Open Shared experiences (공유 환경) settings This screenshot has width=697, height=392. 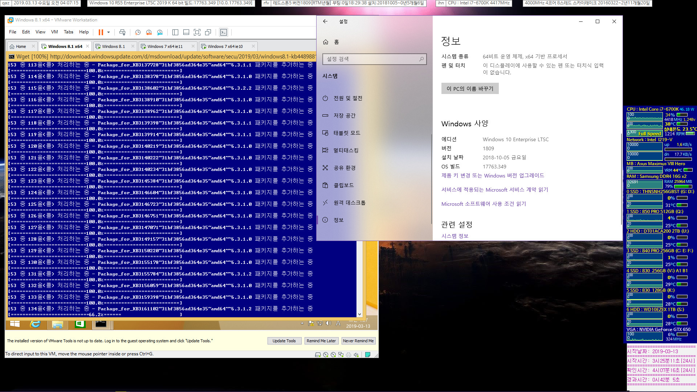tap(374, 168)
